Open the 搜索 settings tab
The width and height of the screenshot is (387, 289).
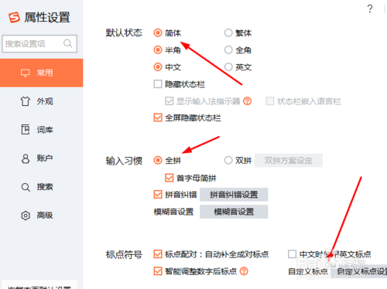click(42, 187)
